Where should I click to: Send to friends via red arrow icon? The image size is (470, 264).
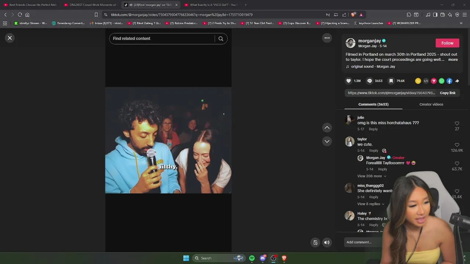(434, 81)
